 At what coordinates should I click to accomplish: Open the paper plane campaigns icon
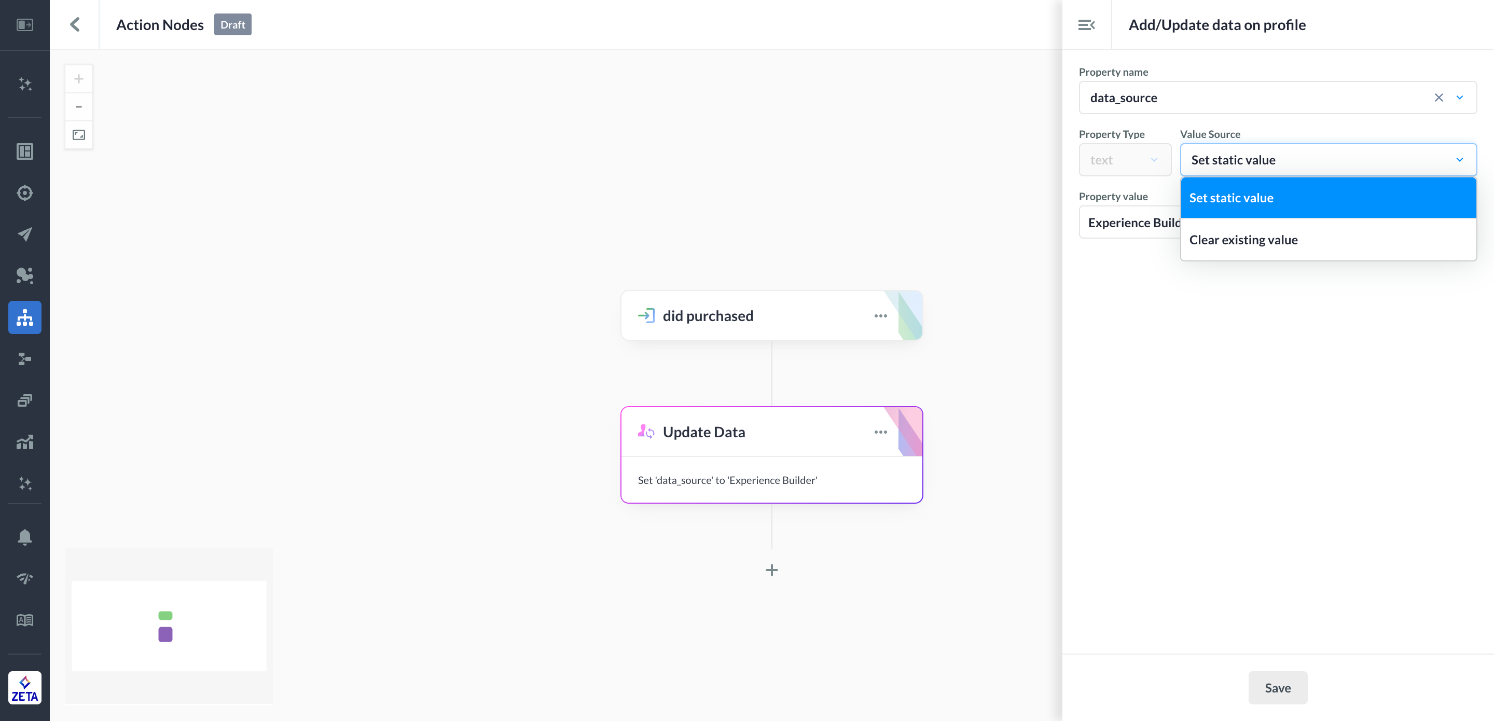(x=25, y=234)
